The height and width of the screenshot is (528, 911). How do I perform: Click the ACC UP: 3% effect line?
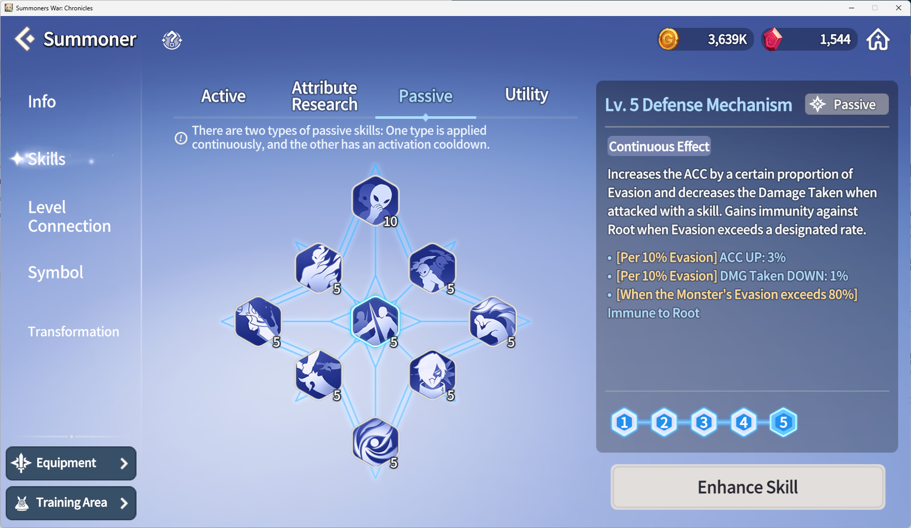tap(701, 257)
